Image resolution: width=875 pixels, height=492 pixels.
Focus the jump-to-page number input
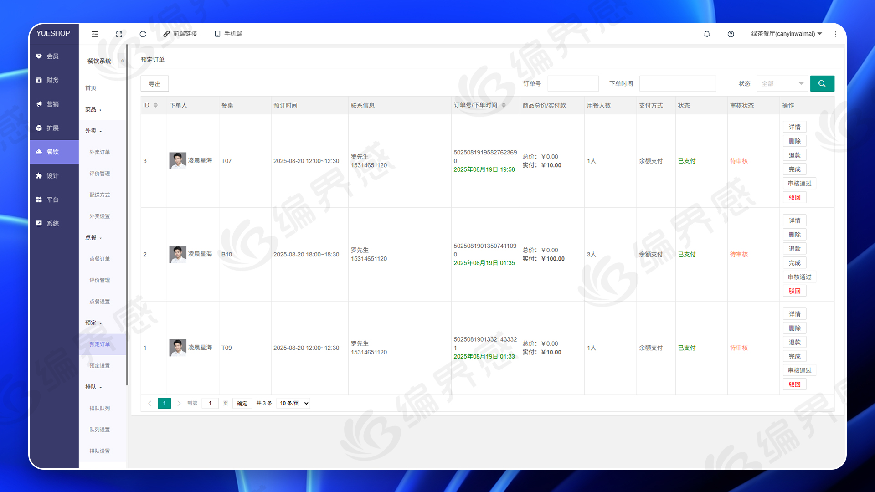(x=210, y=403)
